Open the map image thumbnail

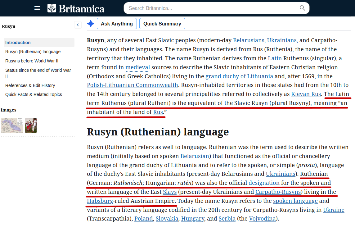(12, 125)
